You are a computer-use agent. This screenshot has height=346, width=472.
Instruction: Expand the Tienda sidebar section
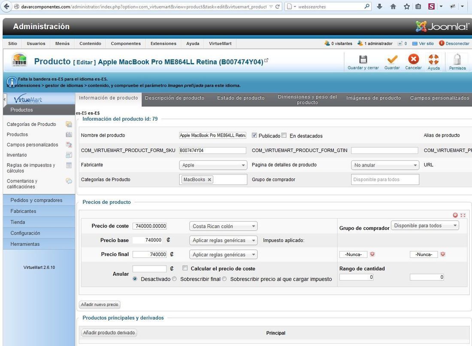click(39, 222)
